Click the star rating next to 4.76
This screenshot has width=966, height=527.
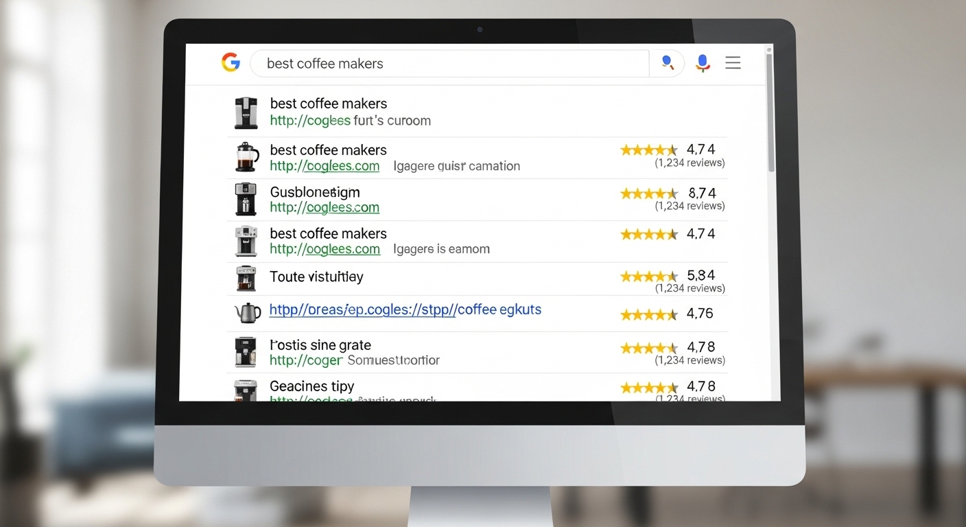[x=649, y=315]
